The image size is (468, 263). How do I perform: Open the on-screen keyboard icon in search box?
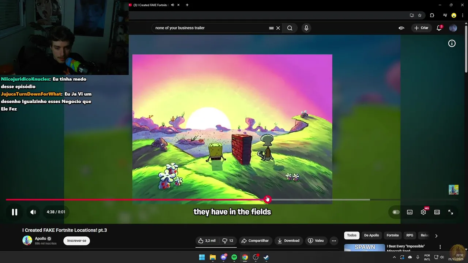click(x=271, y=28)
